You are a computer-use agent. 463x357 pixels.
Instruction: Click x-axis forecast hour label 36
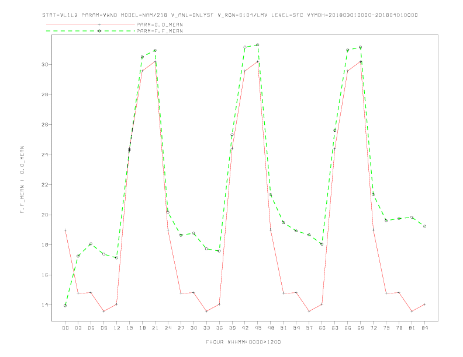(219, 328)
